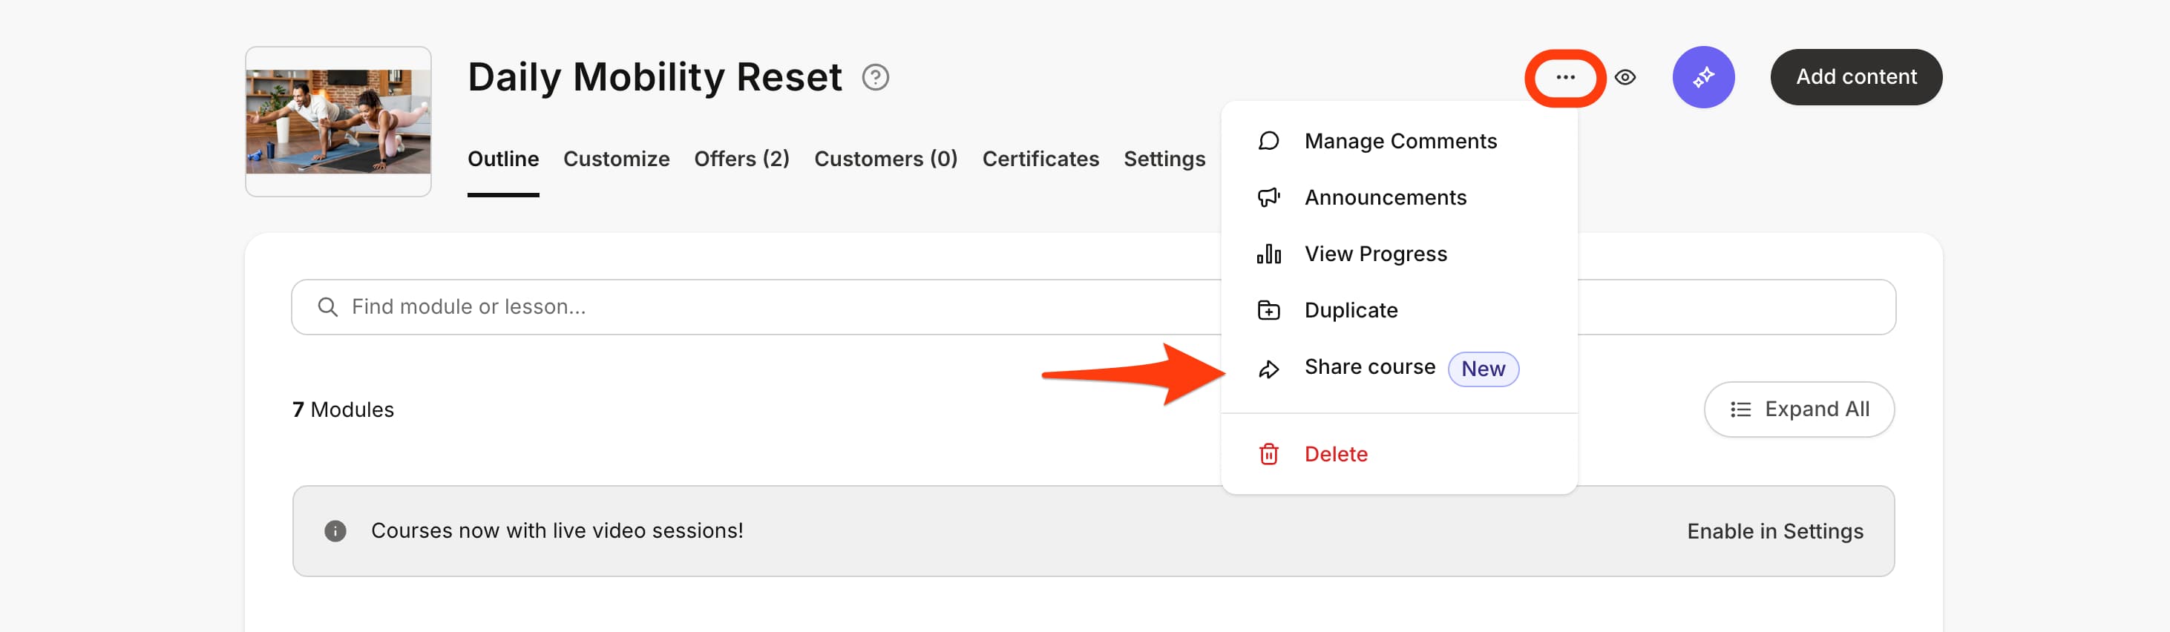Click the 7 Modules count text
The width and height of the screenshot is (2170, 632).
343,409
